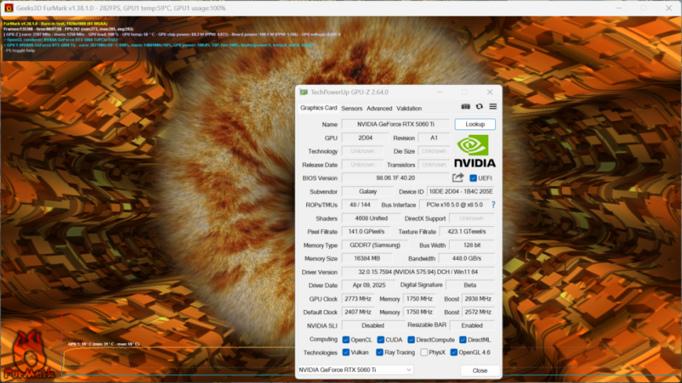Close the GPU-Z window with X
The image size is (682, 383).
click(489, 92)
